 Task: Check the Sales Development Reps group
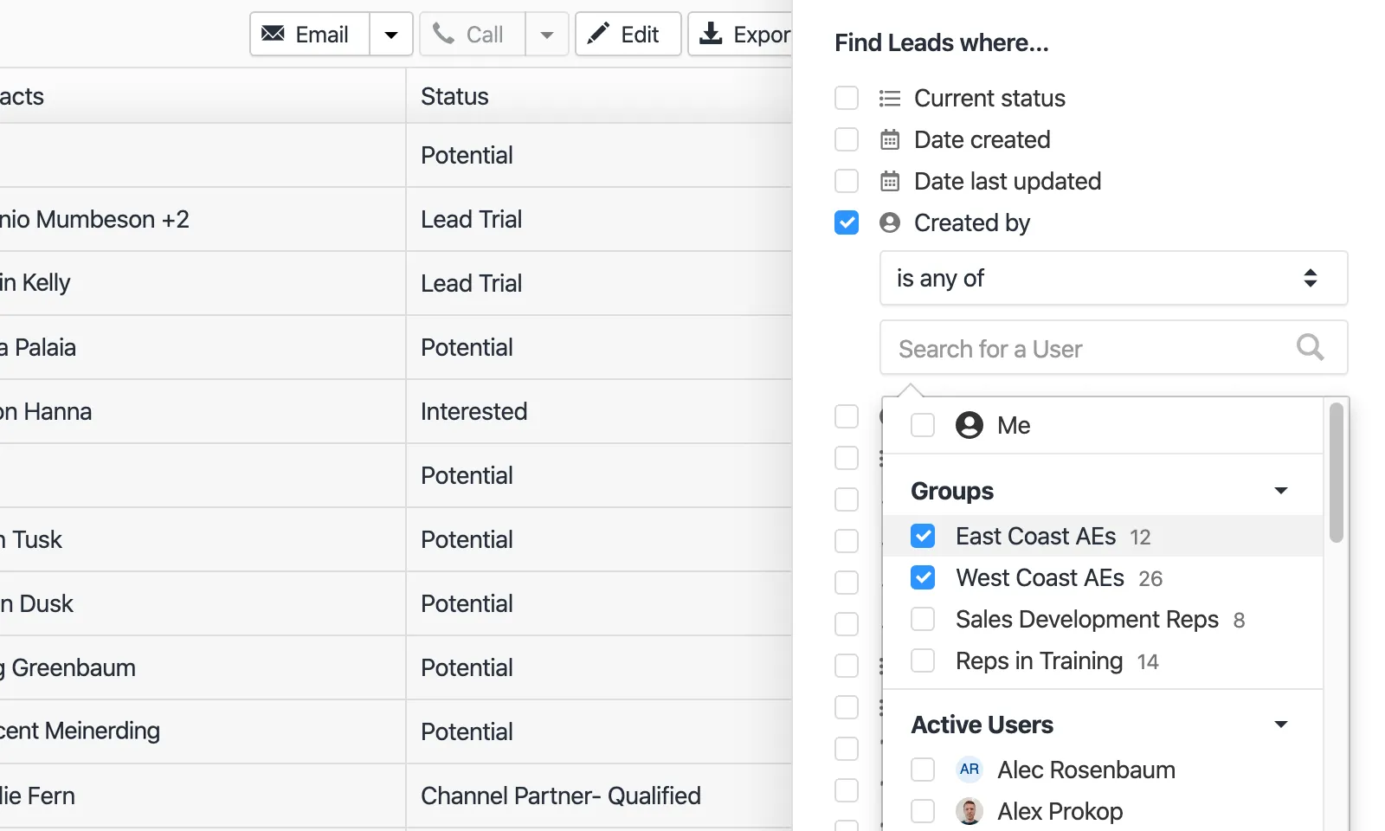(923, 619)
